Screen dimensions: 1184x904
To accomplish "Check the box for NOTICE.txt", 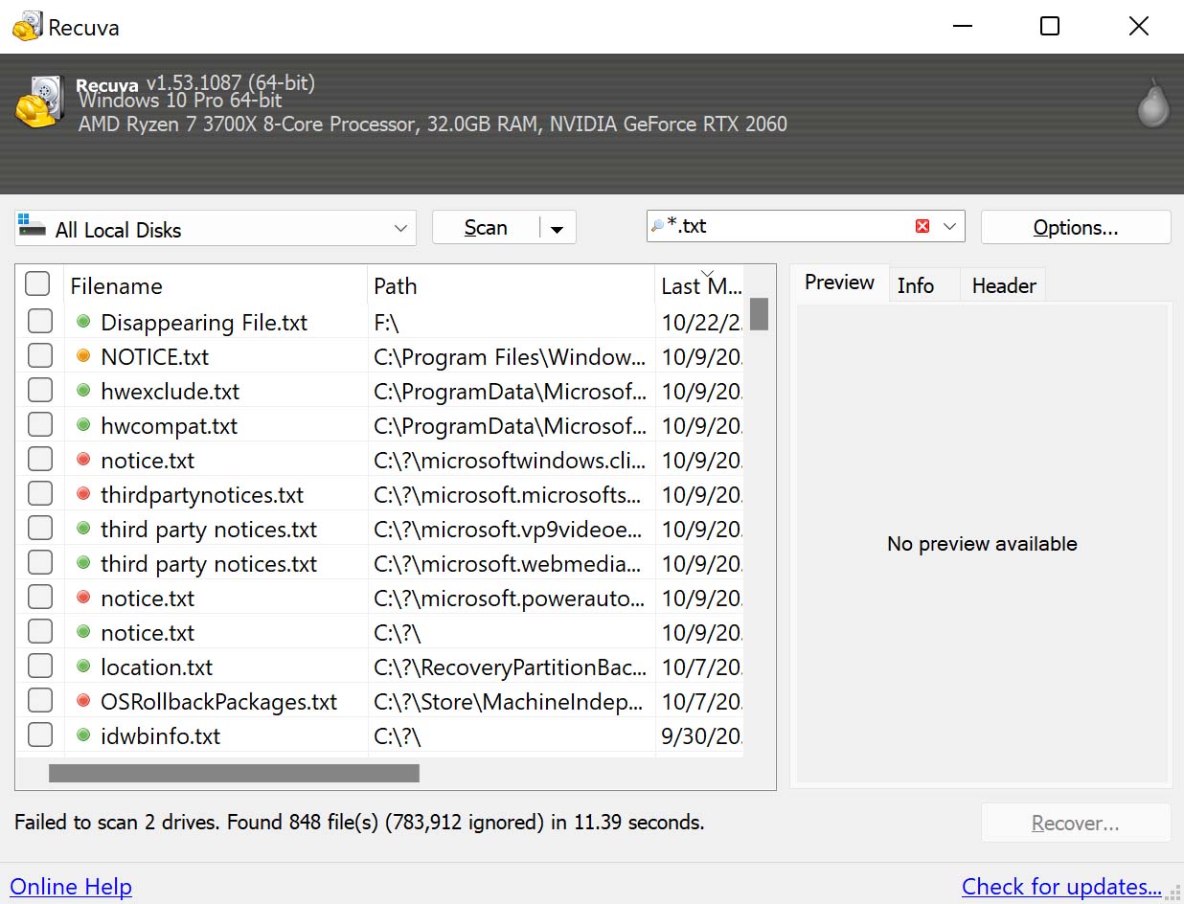I will pyautogui.click(x=39, y=355).
